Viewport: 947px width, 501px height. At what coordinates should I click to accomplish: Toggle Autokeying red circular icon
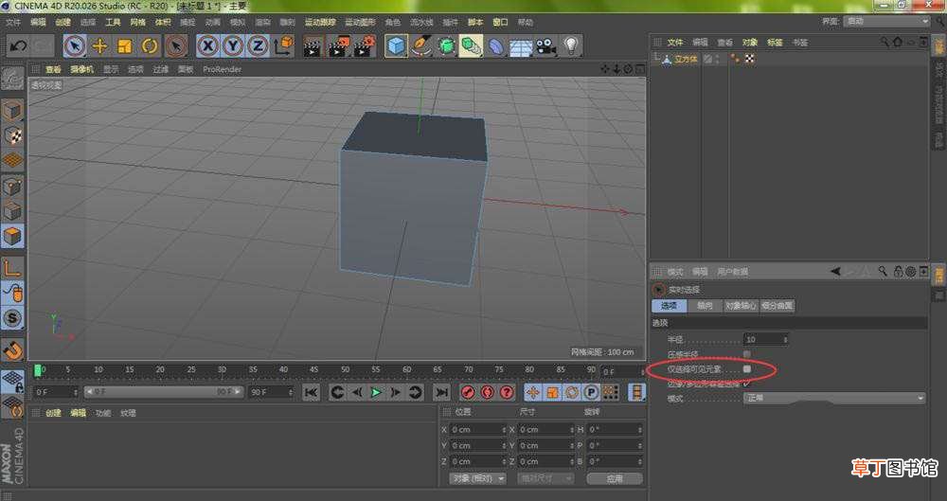click(x=487, y=392)
